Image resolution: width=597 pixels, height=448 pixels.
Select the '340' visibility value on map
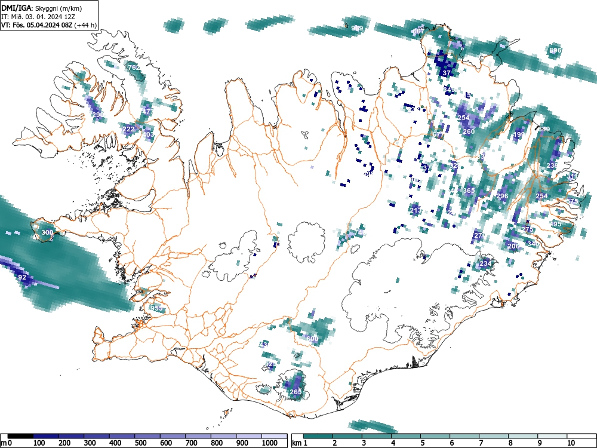pos(533,244)
